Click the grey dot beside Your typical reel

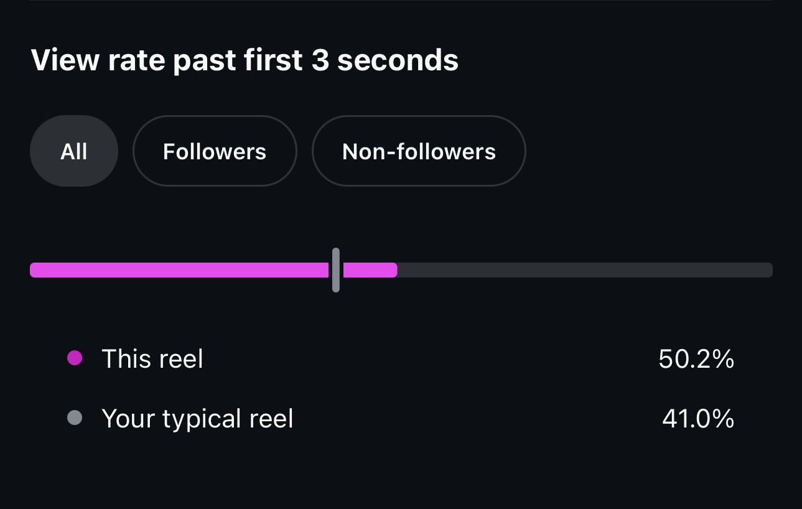[75, 418]
